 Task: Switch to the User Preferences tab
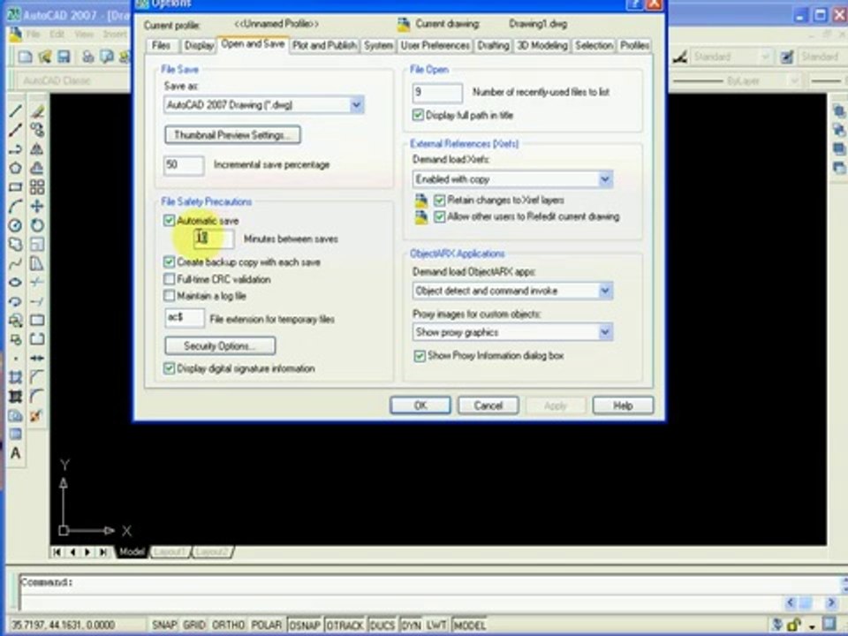coord(435,45)
